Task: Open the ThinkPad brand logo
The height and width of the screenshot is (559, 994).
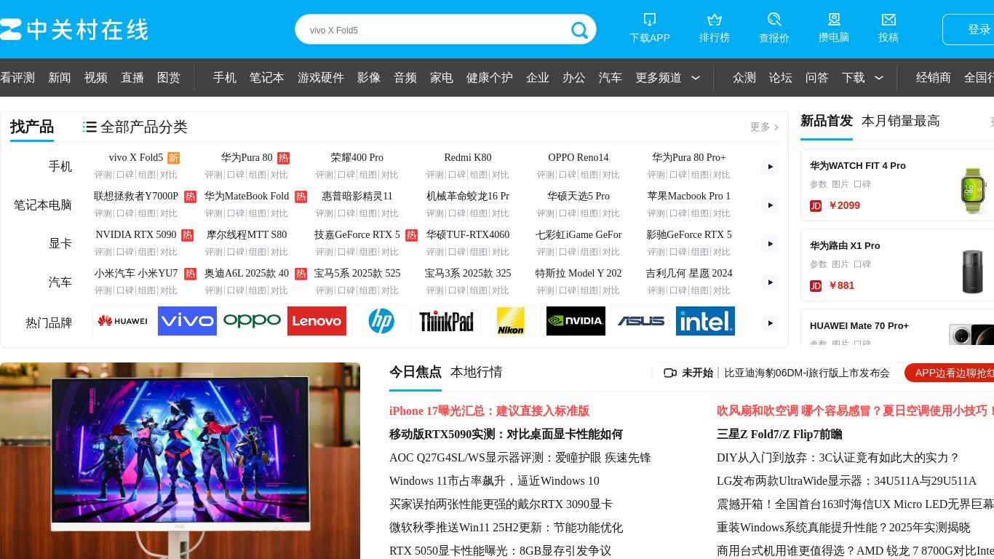Action: tap(446, 321)
